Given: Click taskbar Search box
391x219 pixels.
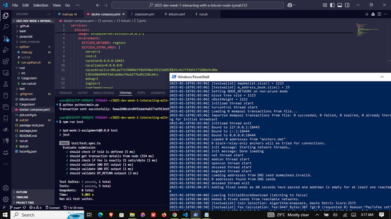Looking at the screenshot, I should tap(47, 215).
